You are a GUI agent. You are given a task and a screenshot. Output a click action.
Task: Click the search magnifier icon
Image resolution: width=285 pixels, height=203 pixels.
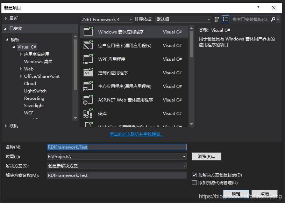[x=273, y=19]
